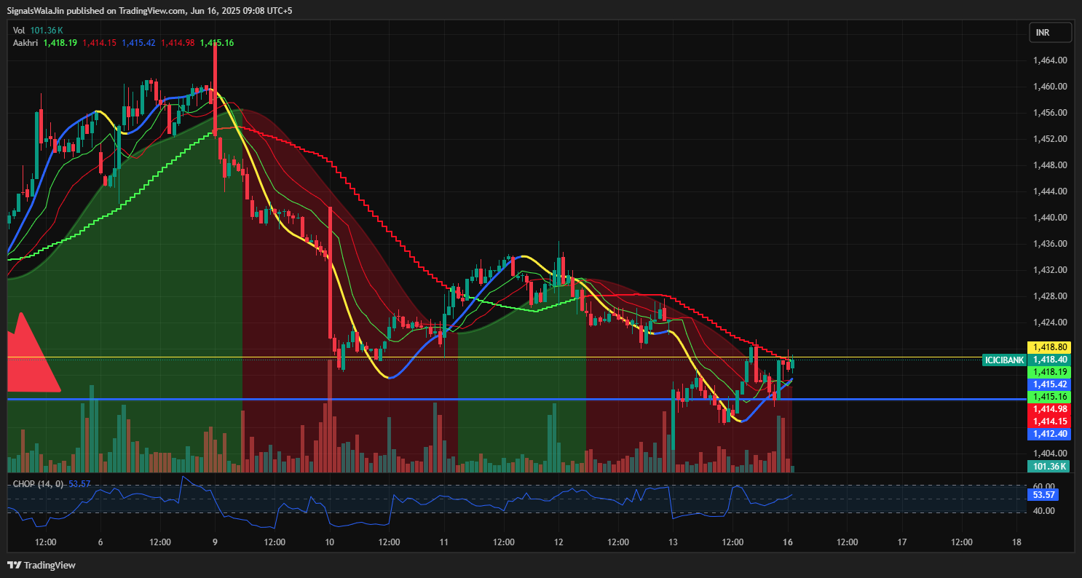Image resolution: width=1082 pixels, height=578 pixels.
Task: Select the Aakhri indicator legend label
Action: pyautogui.click(x=26, y=43)
